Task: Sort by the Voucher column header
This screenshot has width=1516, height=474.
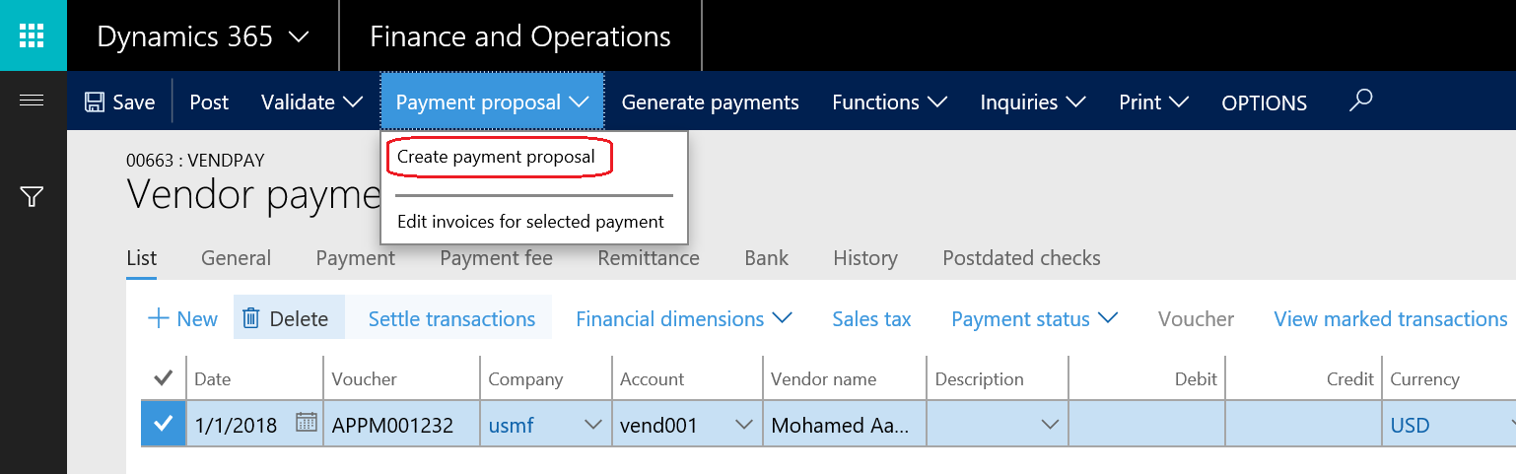Action: (x=364, y=379)
